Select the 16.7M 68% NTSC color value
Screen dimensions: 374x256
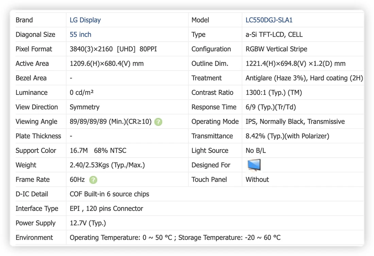coord(98,151)
